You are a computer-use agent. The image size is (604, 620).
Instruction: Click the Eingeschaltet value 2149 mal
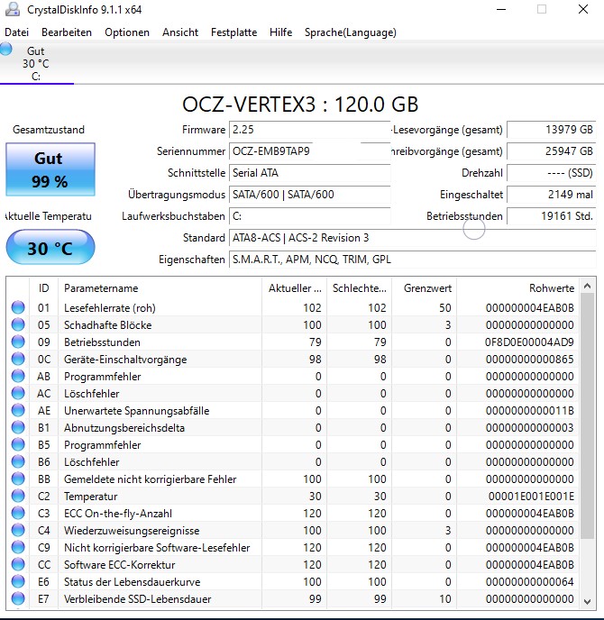tap(552, 195)
